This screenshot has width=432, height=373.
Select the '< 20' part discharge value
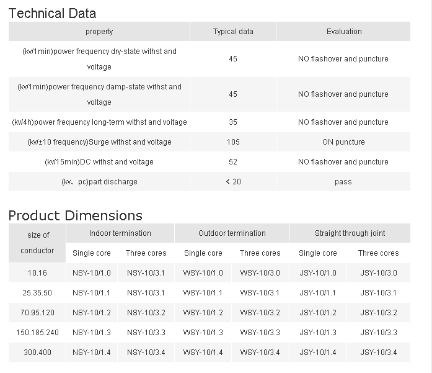click(x=233, y=182)
